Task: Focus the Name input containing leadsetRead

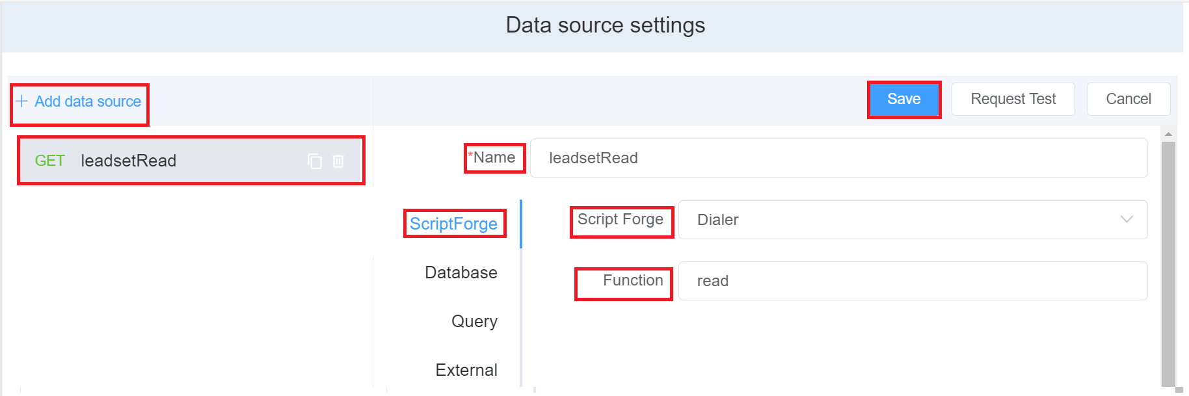Action: point(838,158)
